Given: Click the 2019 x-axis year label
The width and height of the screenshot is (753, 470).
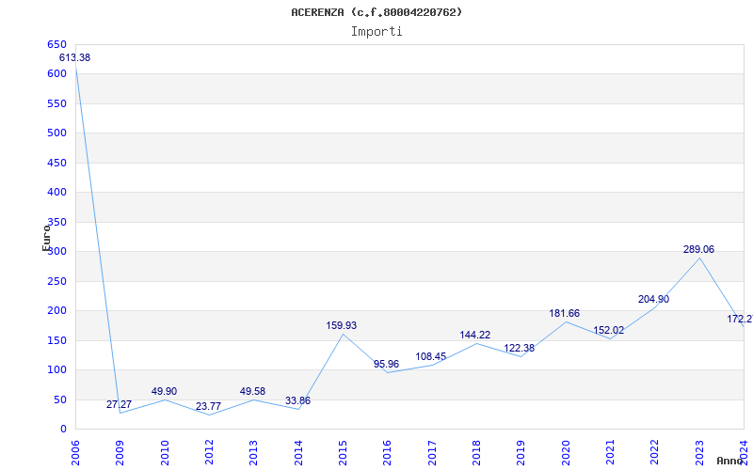Looking at the screenshot, I should (x=521, y=453).
